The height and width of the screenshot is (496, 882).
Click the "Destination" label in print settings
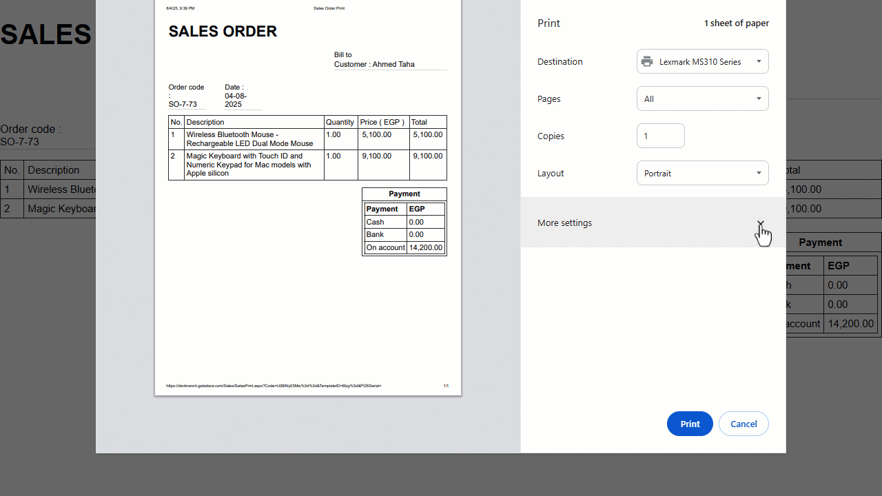(x=560, y=61)
